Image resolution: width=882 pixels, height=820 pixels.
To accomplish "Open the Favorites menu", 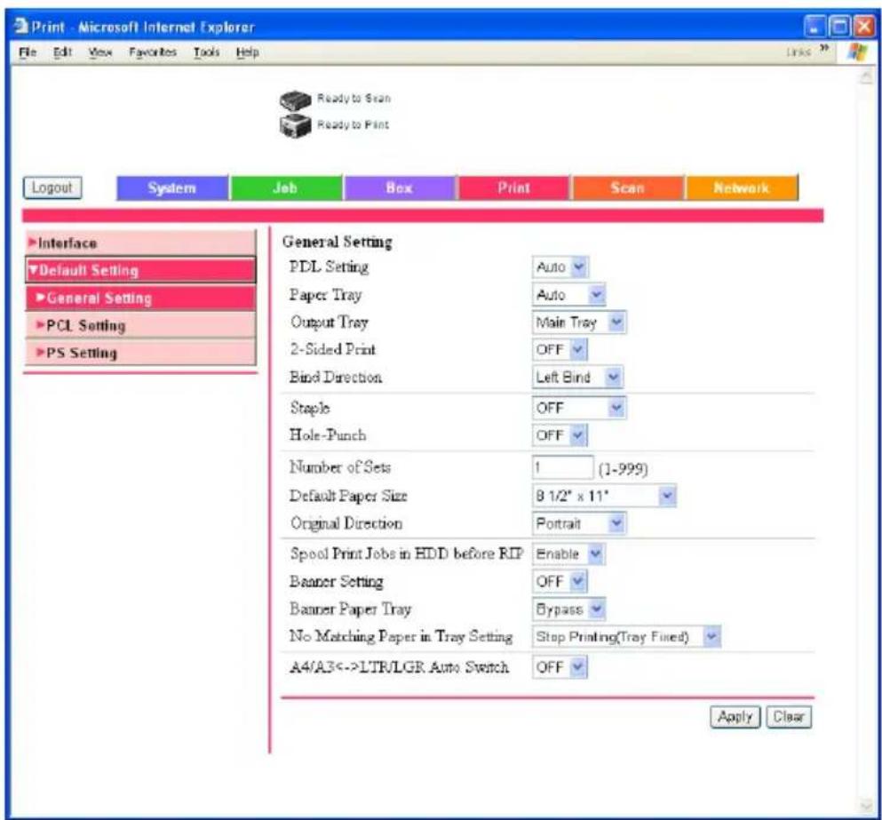I will pyautogui.click(x=153, y=52).
